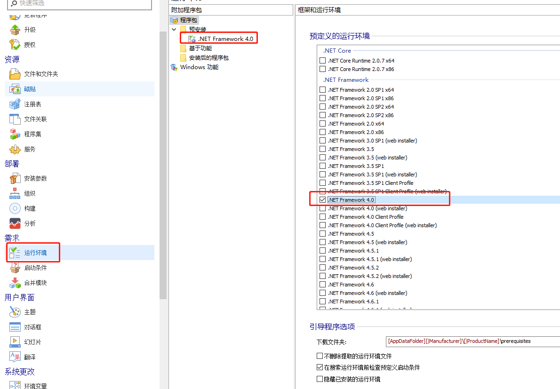The image size is (560, 389).
Task: Open the 运行环境 (Prerequisites) page
Action: point(35,253)
